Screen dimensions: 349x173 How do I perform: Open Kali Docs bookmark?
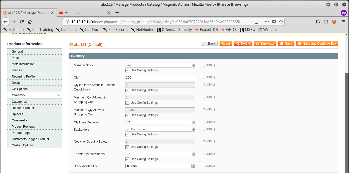click(90, 29)
